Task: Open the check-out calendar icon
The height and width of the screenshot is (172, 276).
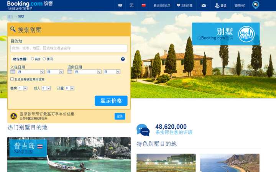Action: pyautogui.click(x=70, y=72)
